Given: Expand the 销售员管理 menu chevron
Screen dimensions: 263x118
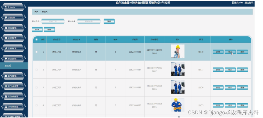Looking at the screenshot, I should (22, 38).
